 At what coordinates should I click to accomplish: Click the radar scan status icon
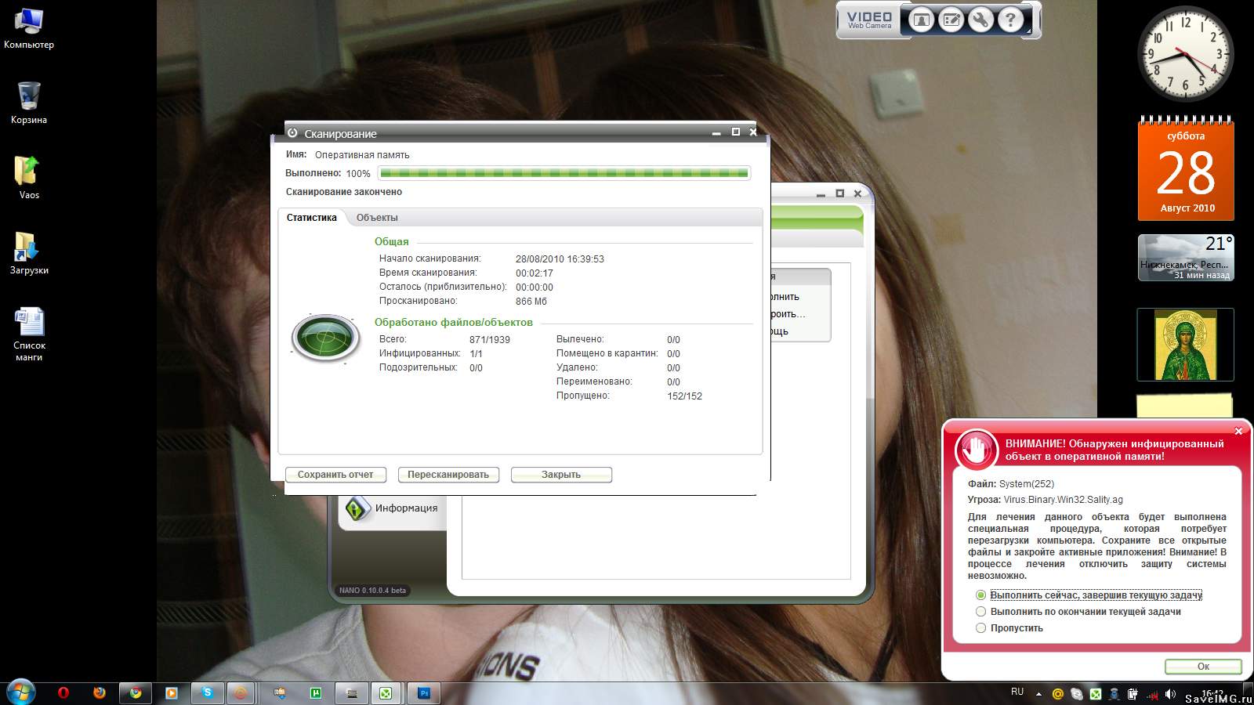326,338
